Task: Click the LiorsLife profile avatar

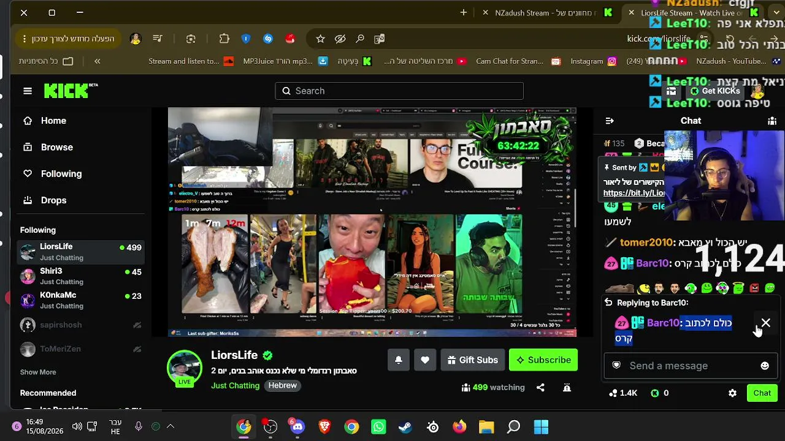Action: pos(185,367)
